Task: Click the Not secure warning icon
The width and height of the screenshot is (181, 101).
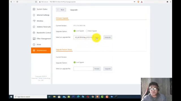Action: coord(40,2)
